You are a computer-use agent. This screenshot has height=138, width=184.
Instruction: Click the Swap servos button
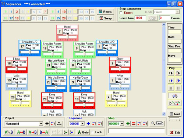tap(105, 18)
